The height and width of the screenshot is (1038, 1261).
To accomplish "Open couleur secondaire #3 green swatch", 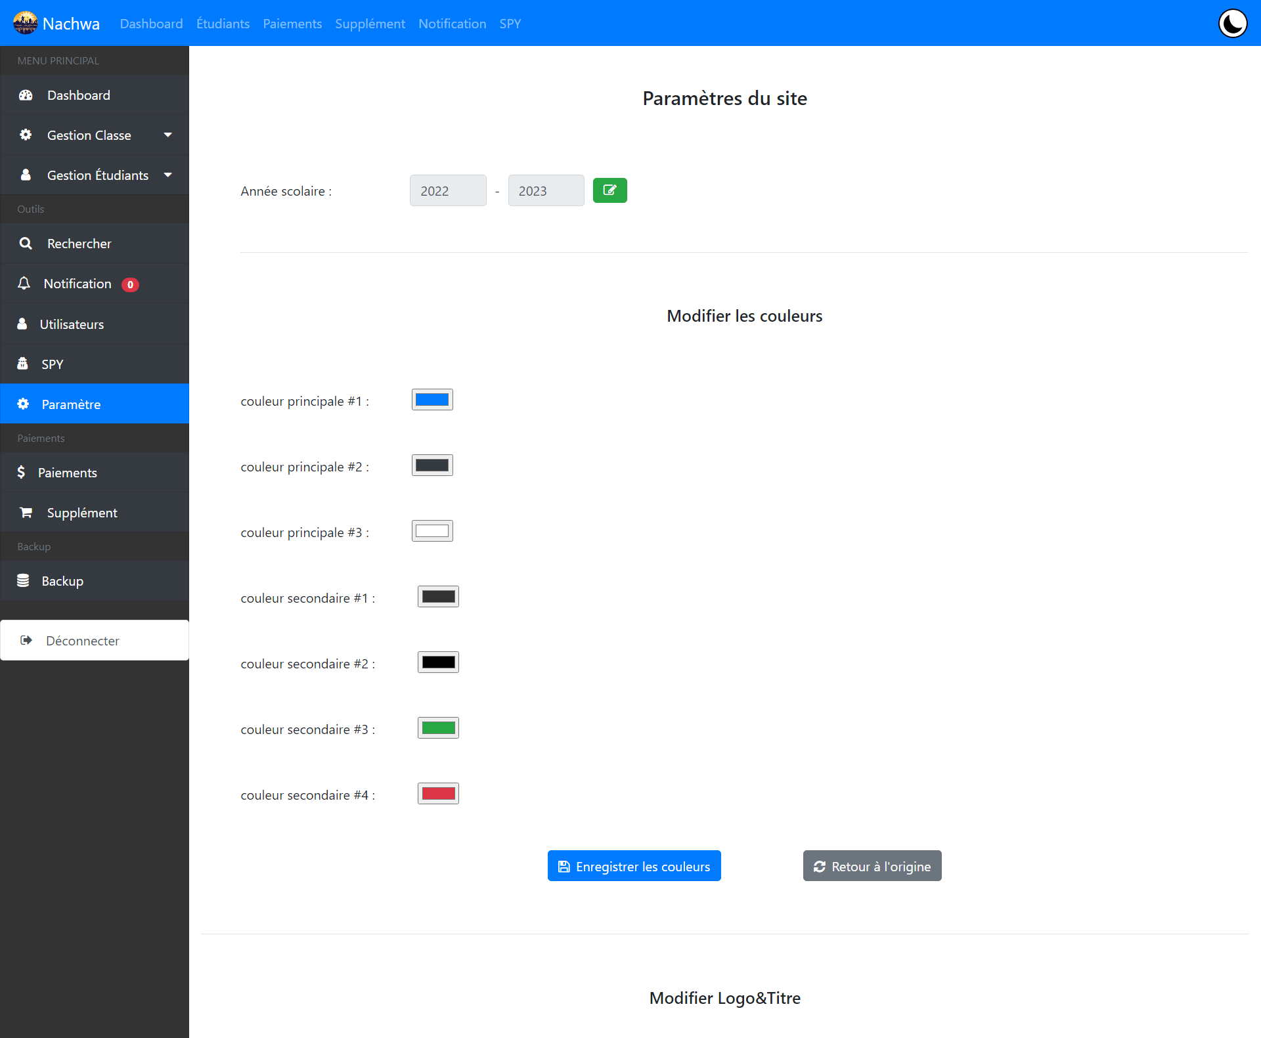I will point(438,728).
